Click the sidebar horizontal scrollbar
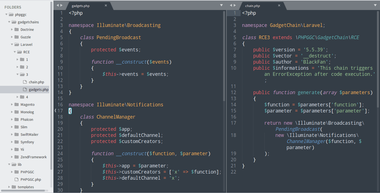The height and width of the screenshot is (193, 380). pyautogui.click(x=23, y=191)
